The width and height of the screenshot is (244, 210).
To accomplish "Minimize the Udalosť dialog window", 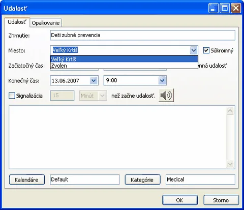I will pos(213,8).
